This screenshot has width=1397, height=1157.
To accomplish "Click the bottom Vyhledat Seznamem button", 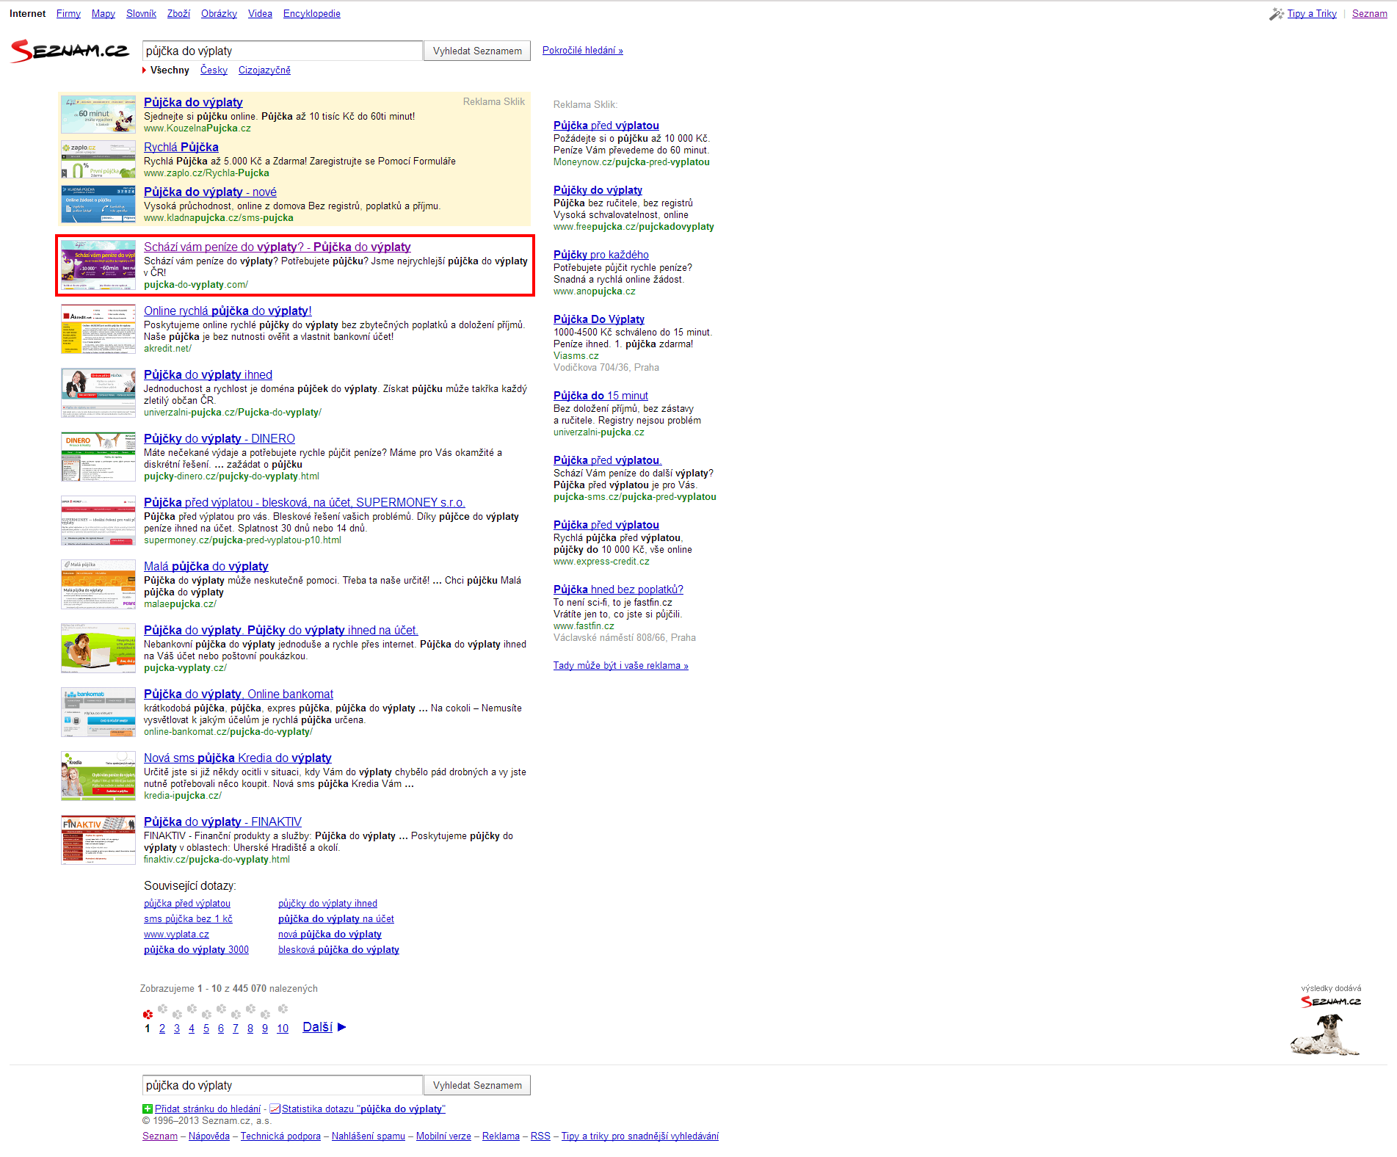I will pyautogui.click(x=477, y=1085).
